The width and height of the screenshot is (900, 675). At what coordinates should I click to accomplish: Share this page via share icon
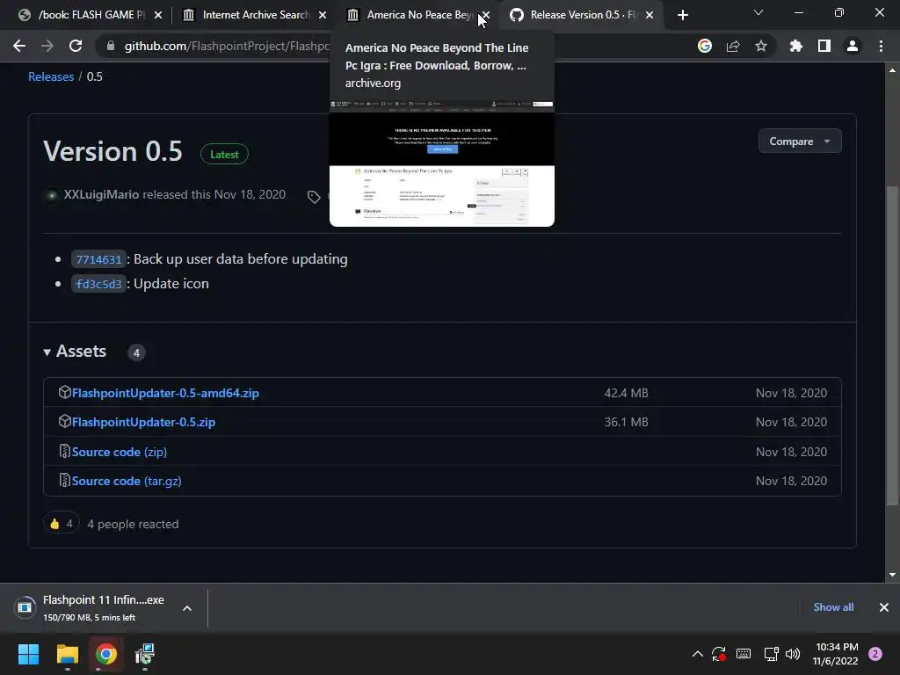(732, 46)
